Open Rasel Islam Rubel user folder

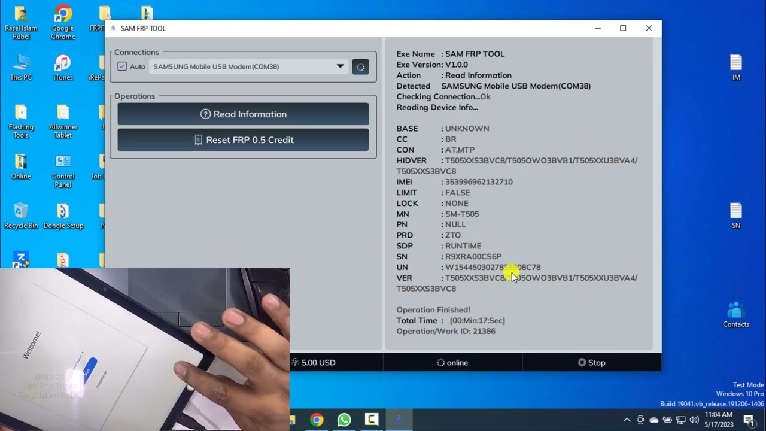click(x=21, y=23)
